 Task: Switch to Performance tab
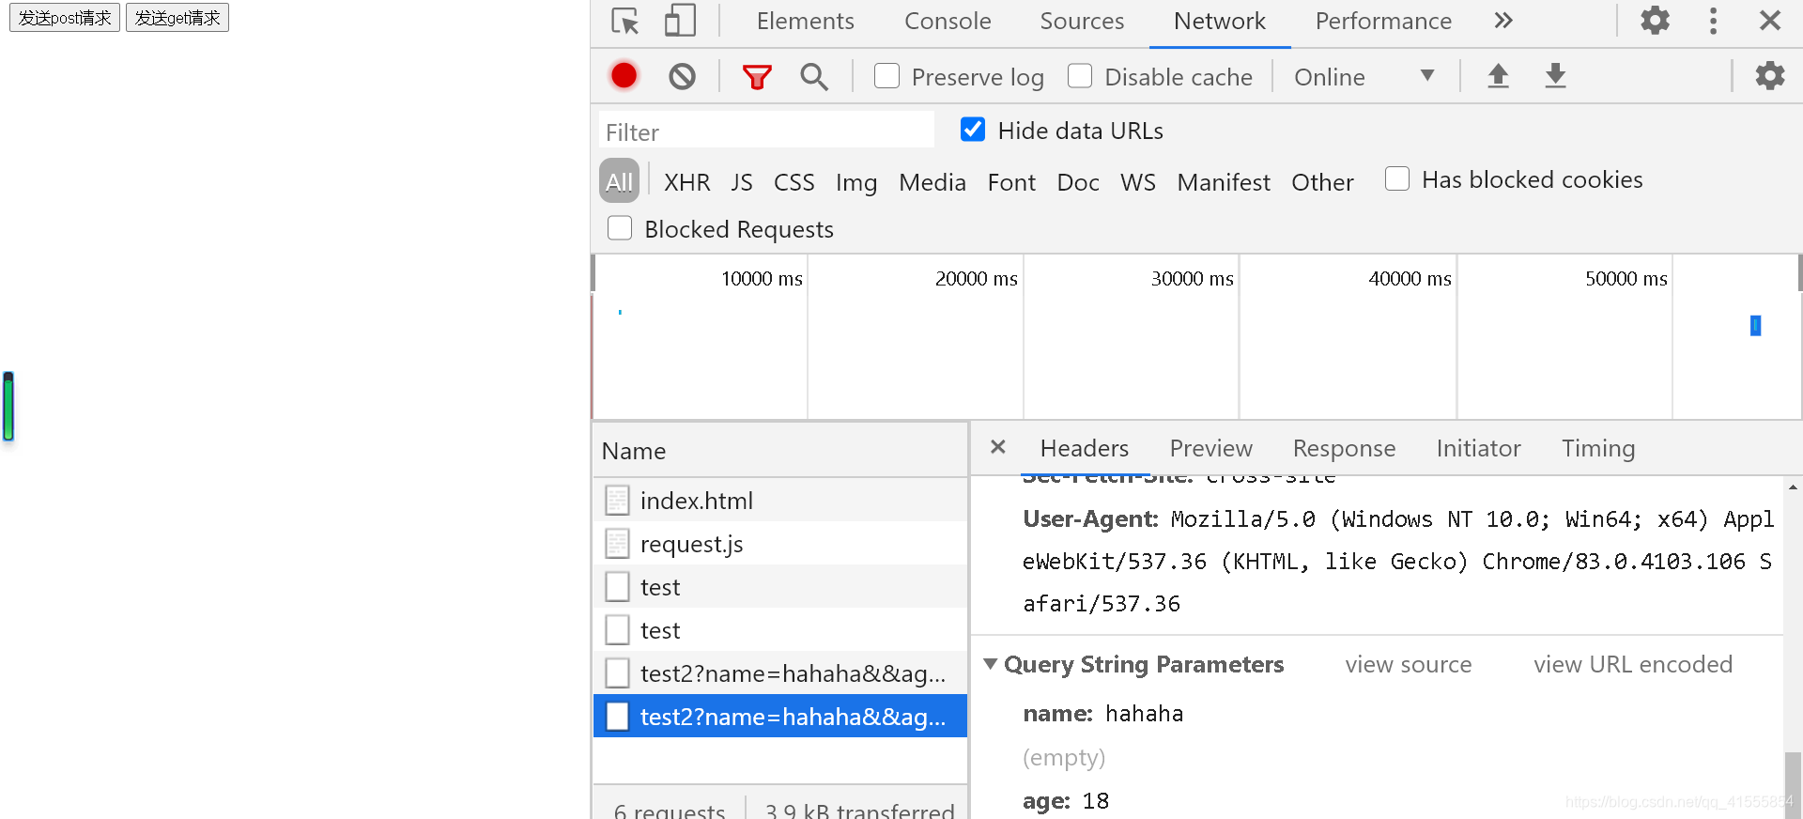(x=1383, y=21)
